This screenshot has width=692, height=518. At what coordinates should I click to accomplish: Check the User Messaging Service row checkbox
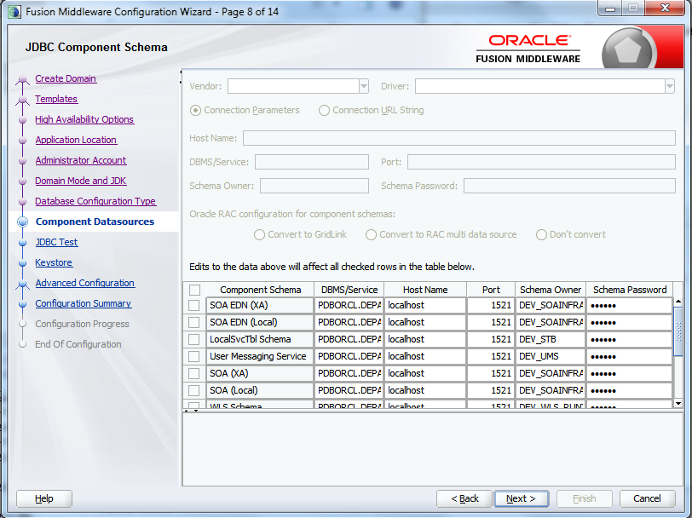point(193,356)
